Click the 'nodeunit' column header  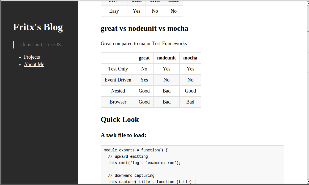(x=166, y=58)
